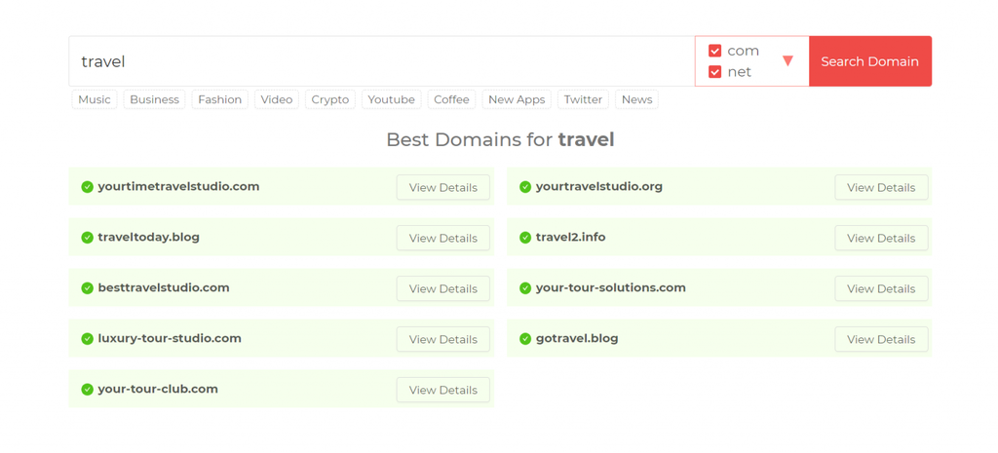The image size is (998, 453).
Task: Open the your-tour-club.com domain result
Action: [158, 389]
